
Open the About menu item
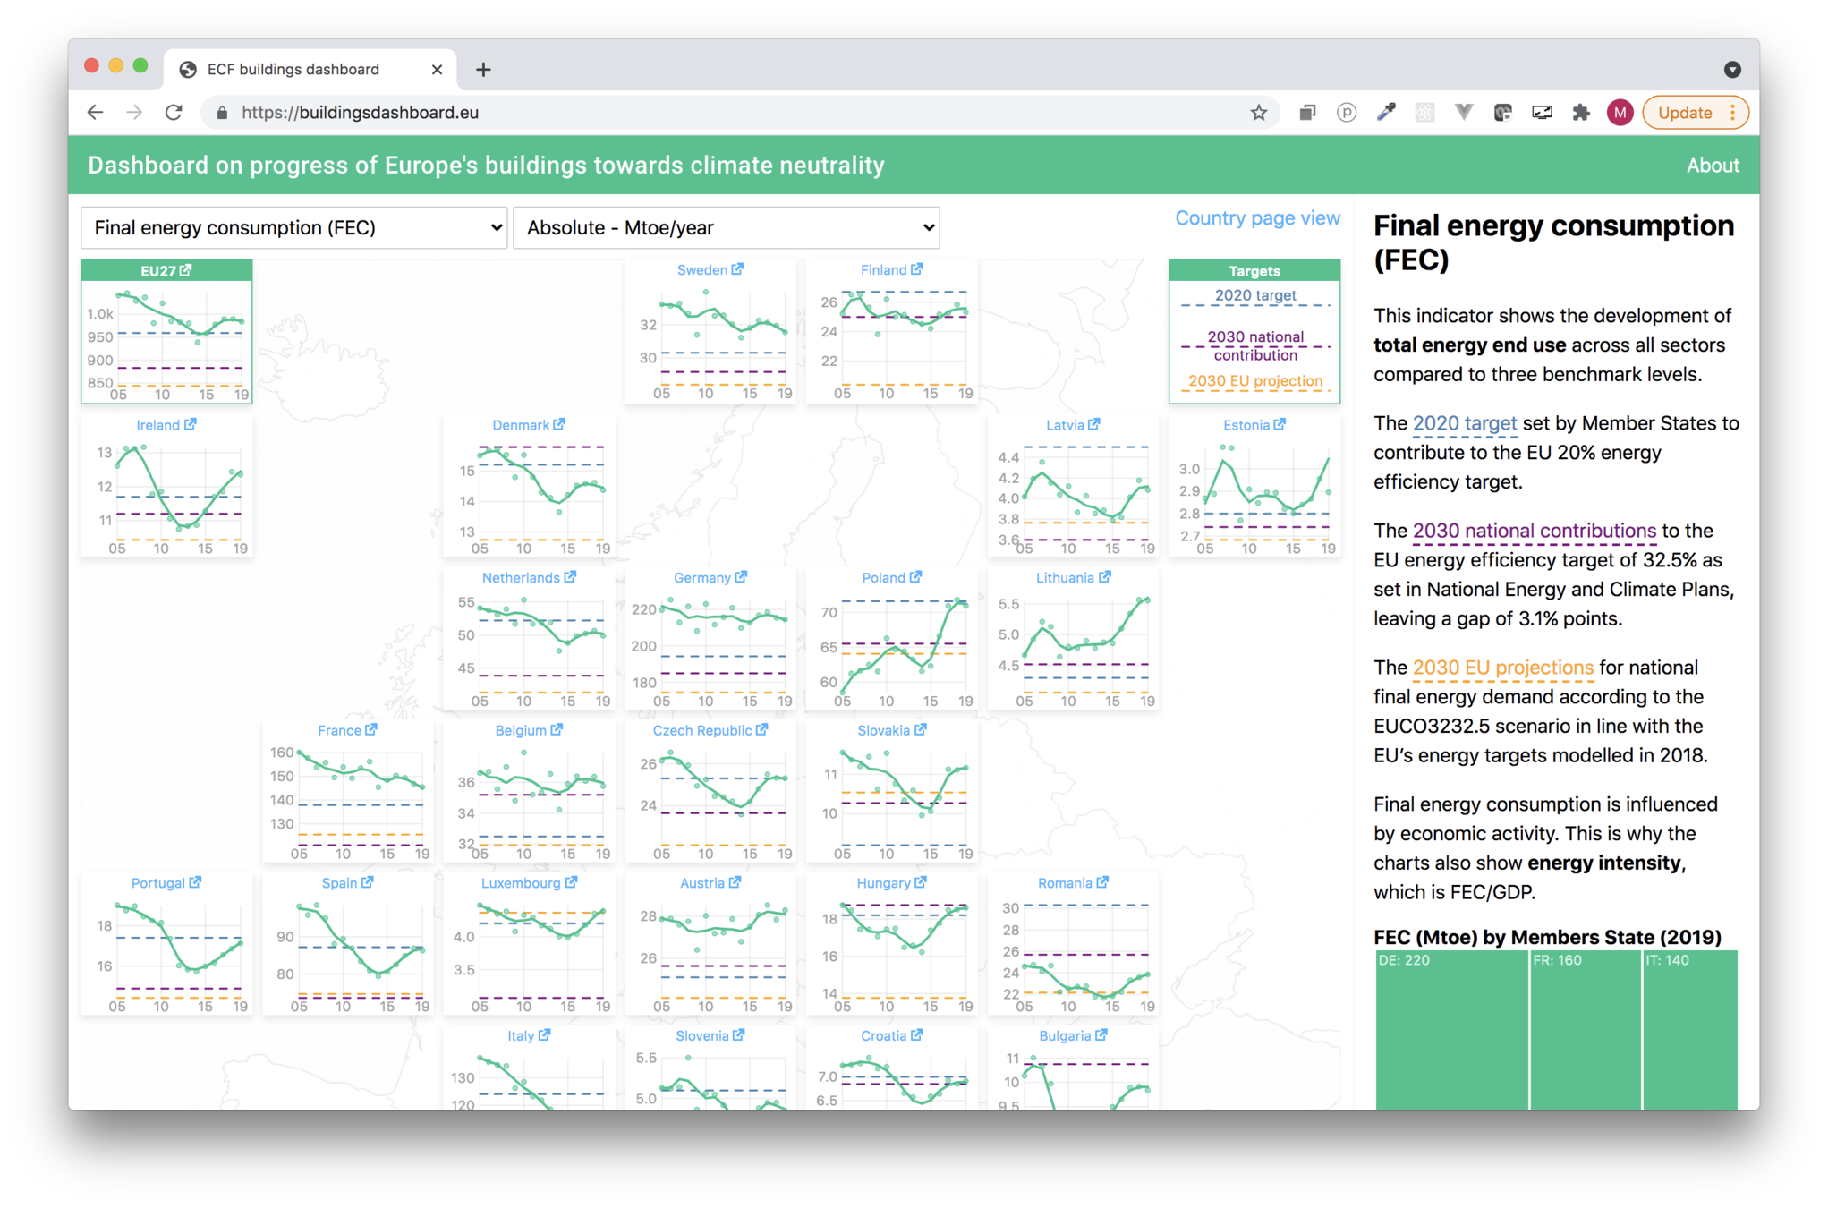click(x=1713, y=166)
